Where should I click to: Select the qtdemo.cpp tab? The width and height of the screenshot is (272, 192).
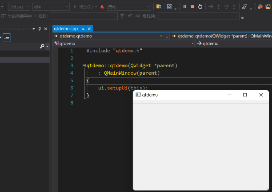click(66, 29)
